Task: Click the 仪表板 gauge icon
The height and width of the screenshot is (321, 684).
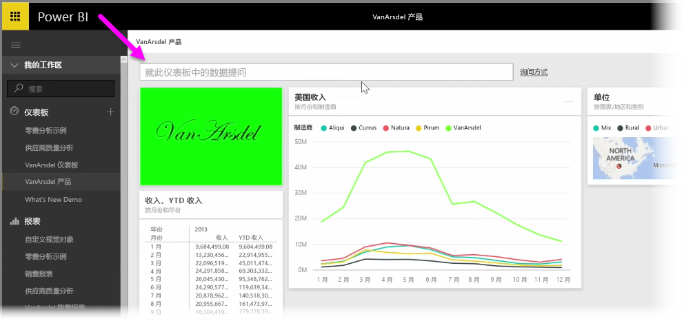Action: pyautogui.click(x=14, y=112)
